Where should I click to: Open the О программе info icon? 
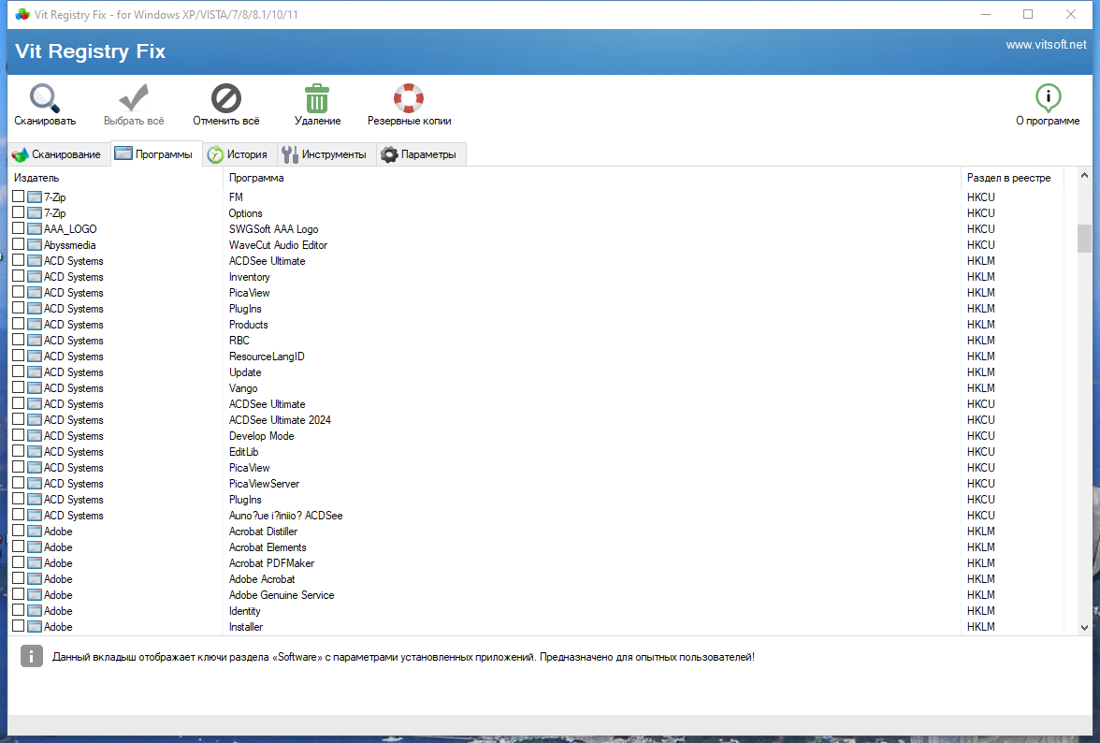coord(1048,98)
